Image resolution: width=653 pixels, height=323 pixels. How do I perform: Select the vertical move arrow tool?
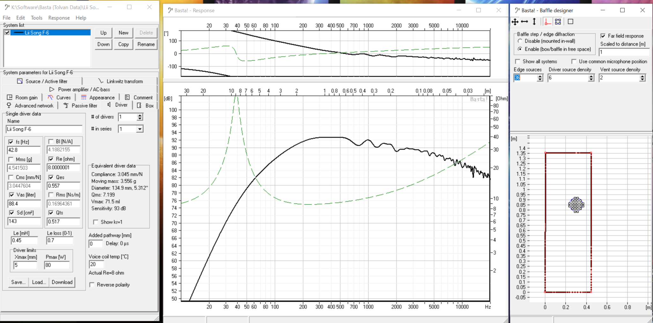point(534,22)
